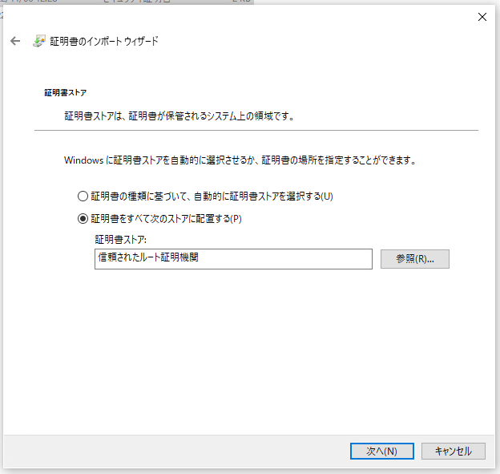500x474 pixels.
Task: Select place all certificates in store (P)
Action: [159, 219]
